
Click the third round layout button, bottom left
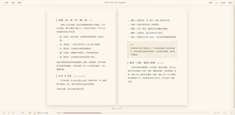click(14, 113)
